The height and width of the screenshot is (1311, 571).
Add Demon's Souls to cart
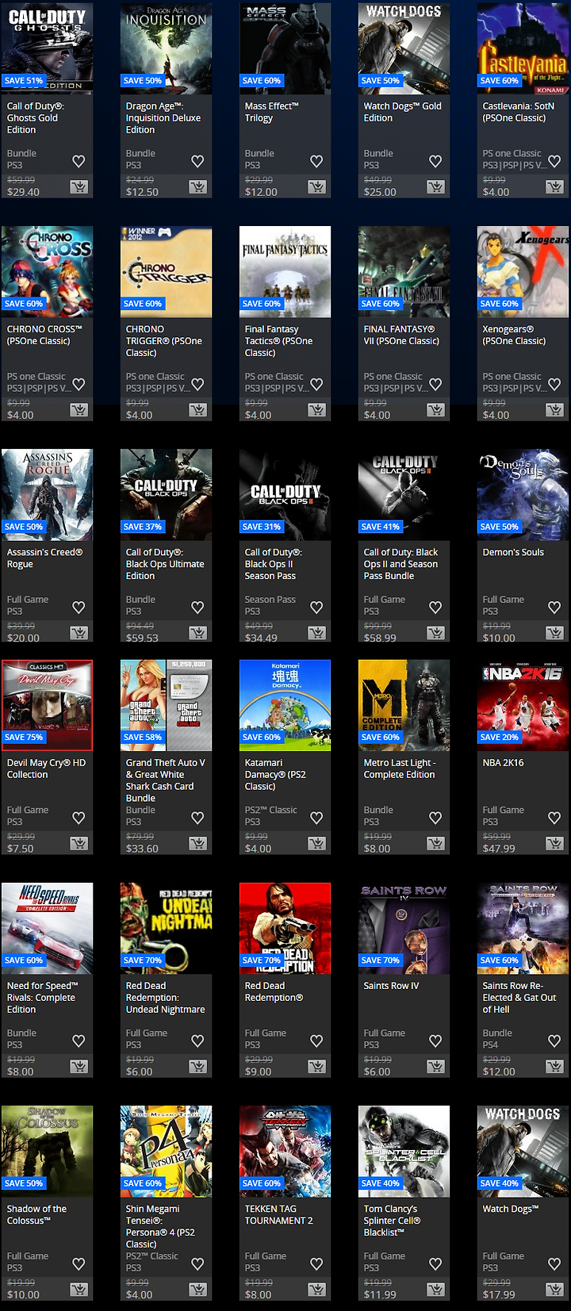(x=555, y=633)
